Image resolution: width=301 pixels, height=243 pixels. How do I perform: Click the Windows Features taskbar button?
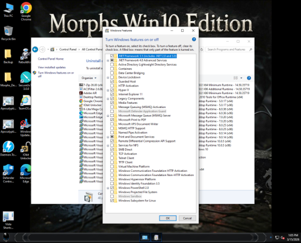[x=156, y=238]
